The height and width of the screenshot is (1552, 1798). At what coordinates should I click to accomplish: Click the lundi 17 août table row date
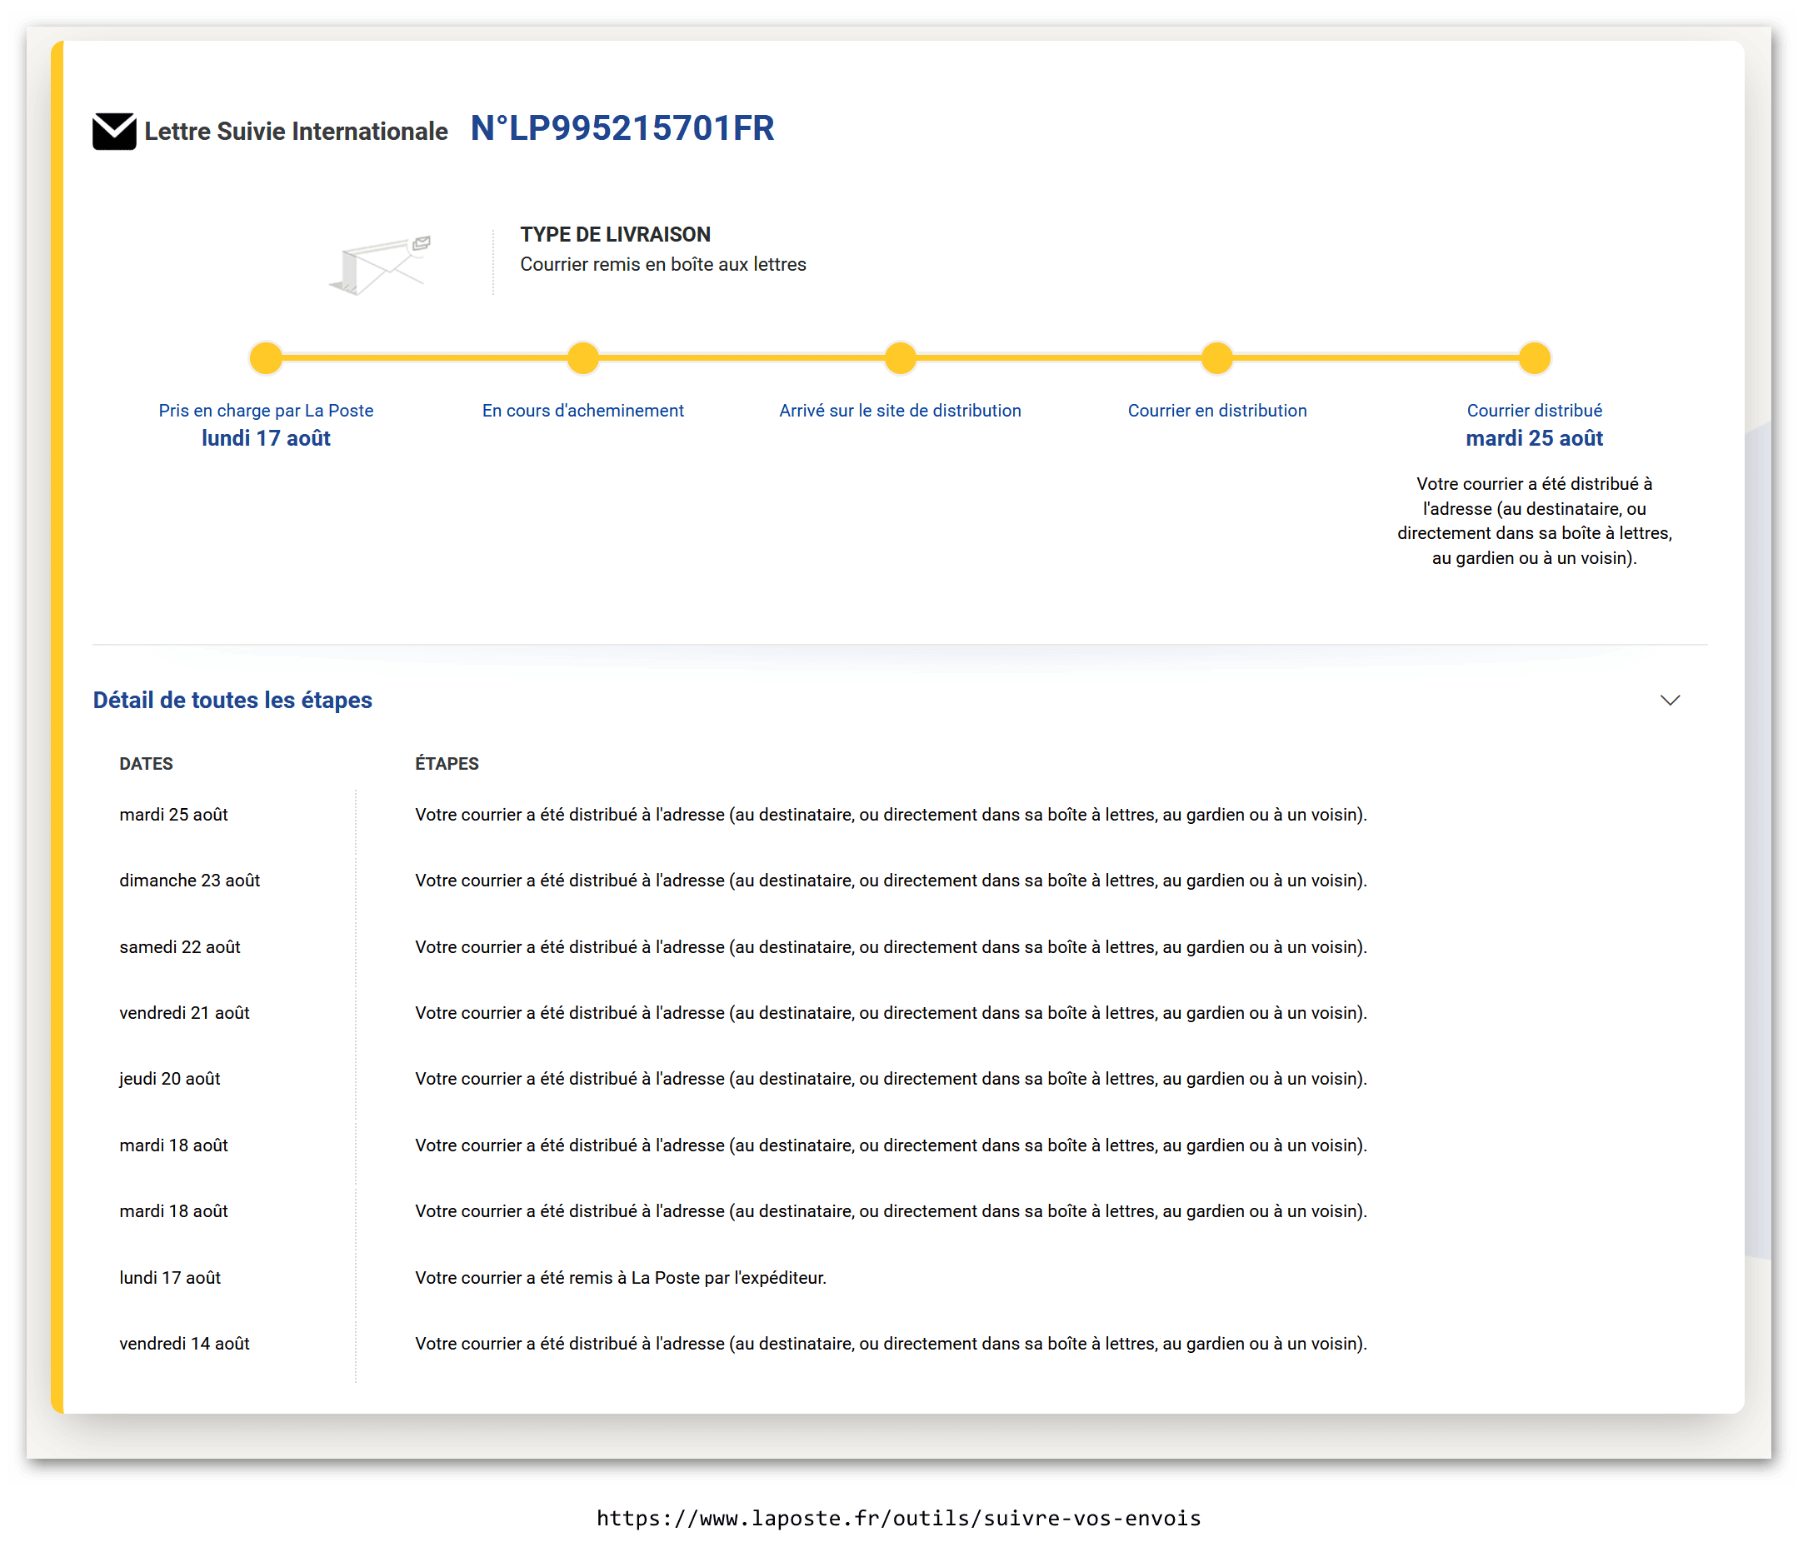click(x=169, y=1278)
